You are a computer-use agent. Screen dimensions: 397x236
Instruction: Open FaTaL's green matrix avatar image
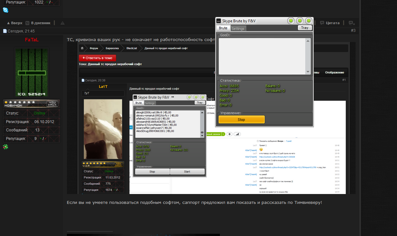click(32, 72)
